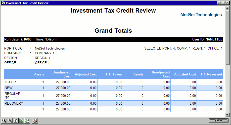
Task: Click the second Adjusted Cost column header
Action: coord(185,74)
